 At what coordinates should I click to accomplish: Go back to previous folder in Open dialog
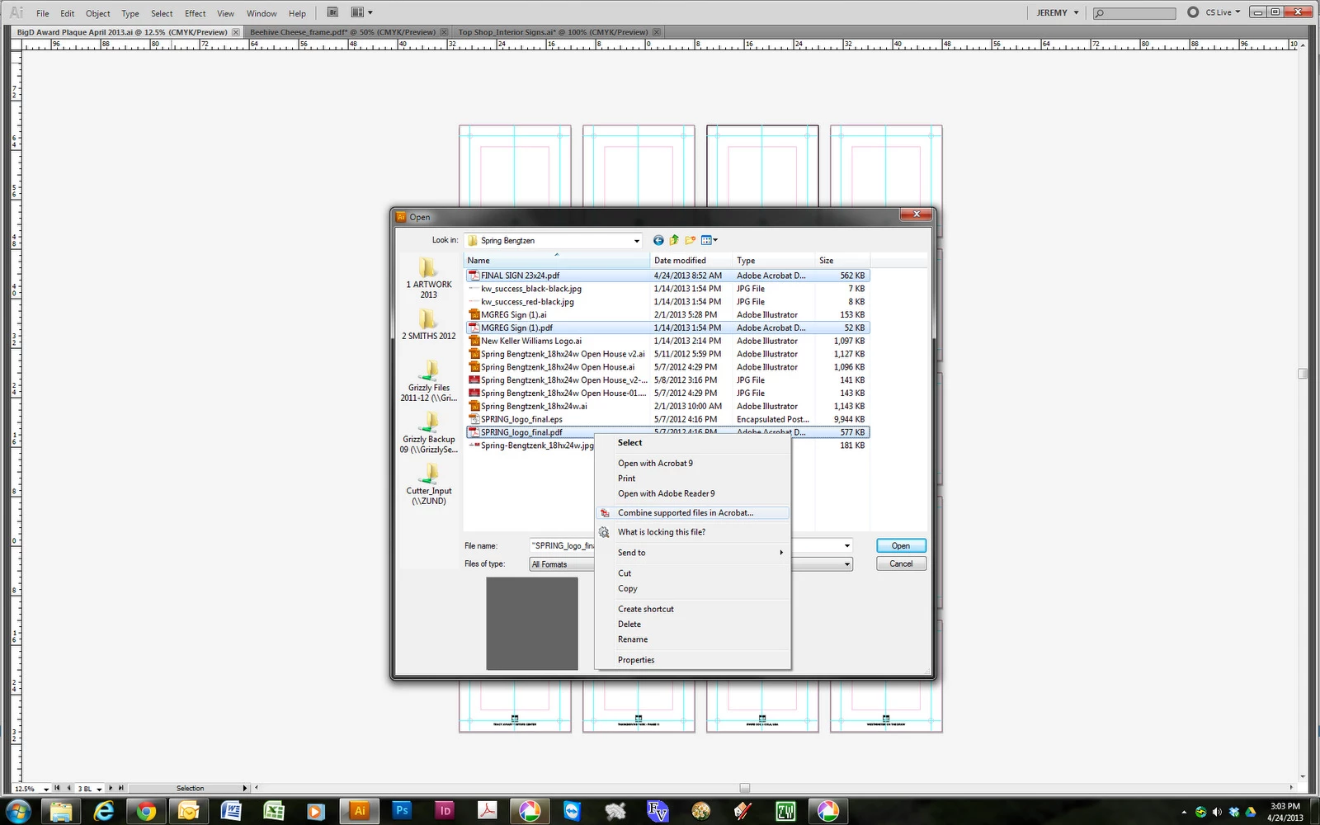pyautogui.click(x=658, y=240)
